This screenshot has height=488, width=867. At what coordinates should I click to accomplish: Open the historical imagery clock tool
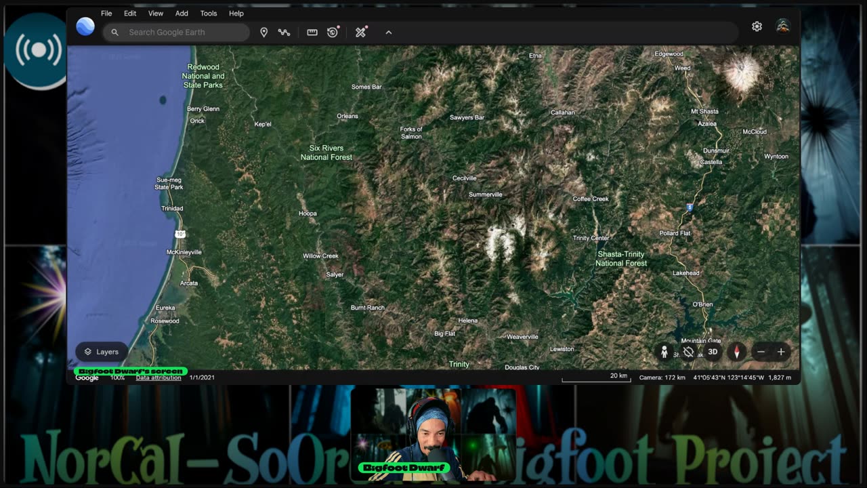click(x=333, y=32)
